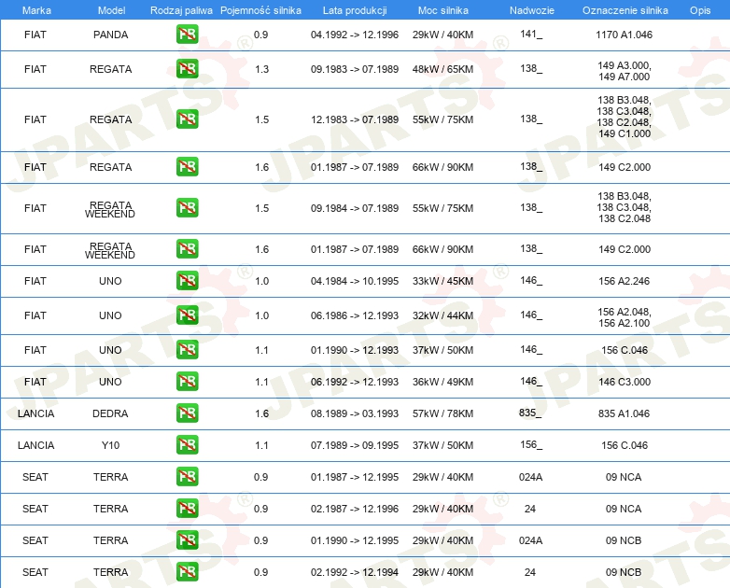Select body code 835_
The height and width of the screenshot is (588, 730).
tap(530, 413)
